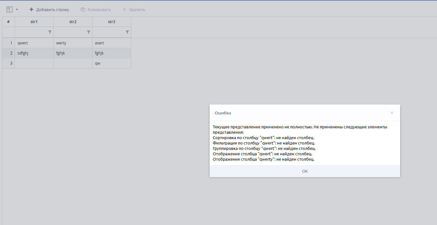This screenshot has width=437, height=225.
Task: Open the str3 column filter icon
Action: pyautogui.click(x=127, y=32)
